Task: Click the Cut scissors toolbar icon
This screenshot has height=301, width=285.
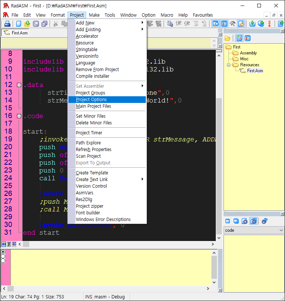Action: pyautogui.click(x=56, y=24)
